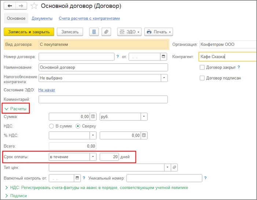
Task: Open Счета расчетов с контрагентами tab
Action: tap(89, 18)
